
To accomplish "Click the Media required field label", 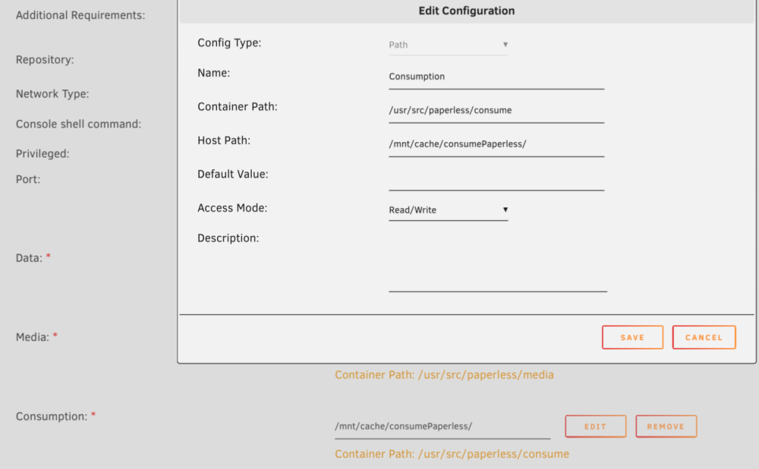I will tap(36, 337).
